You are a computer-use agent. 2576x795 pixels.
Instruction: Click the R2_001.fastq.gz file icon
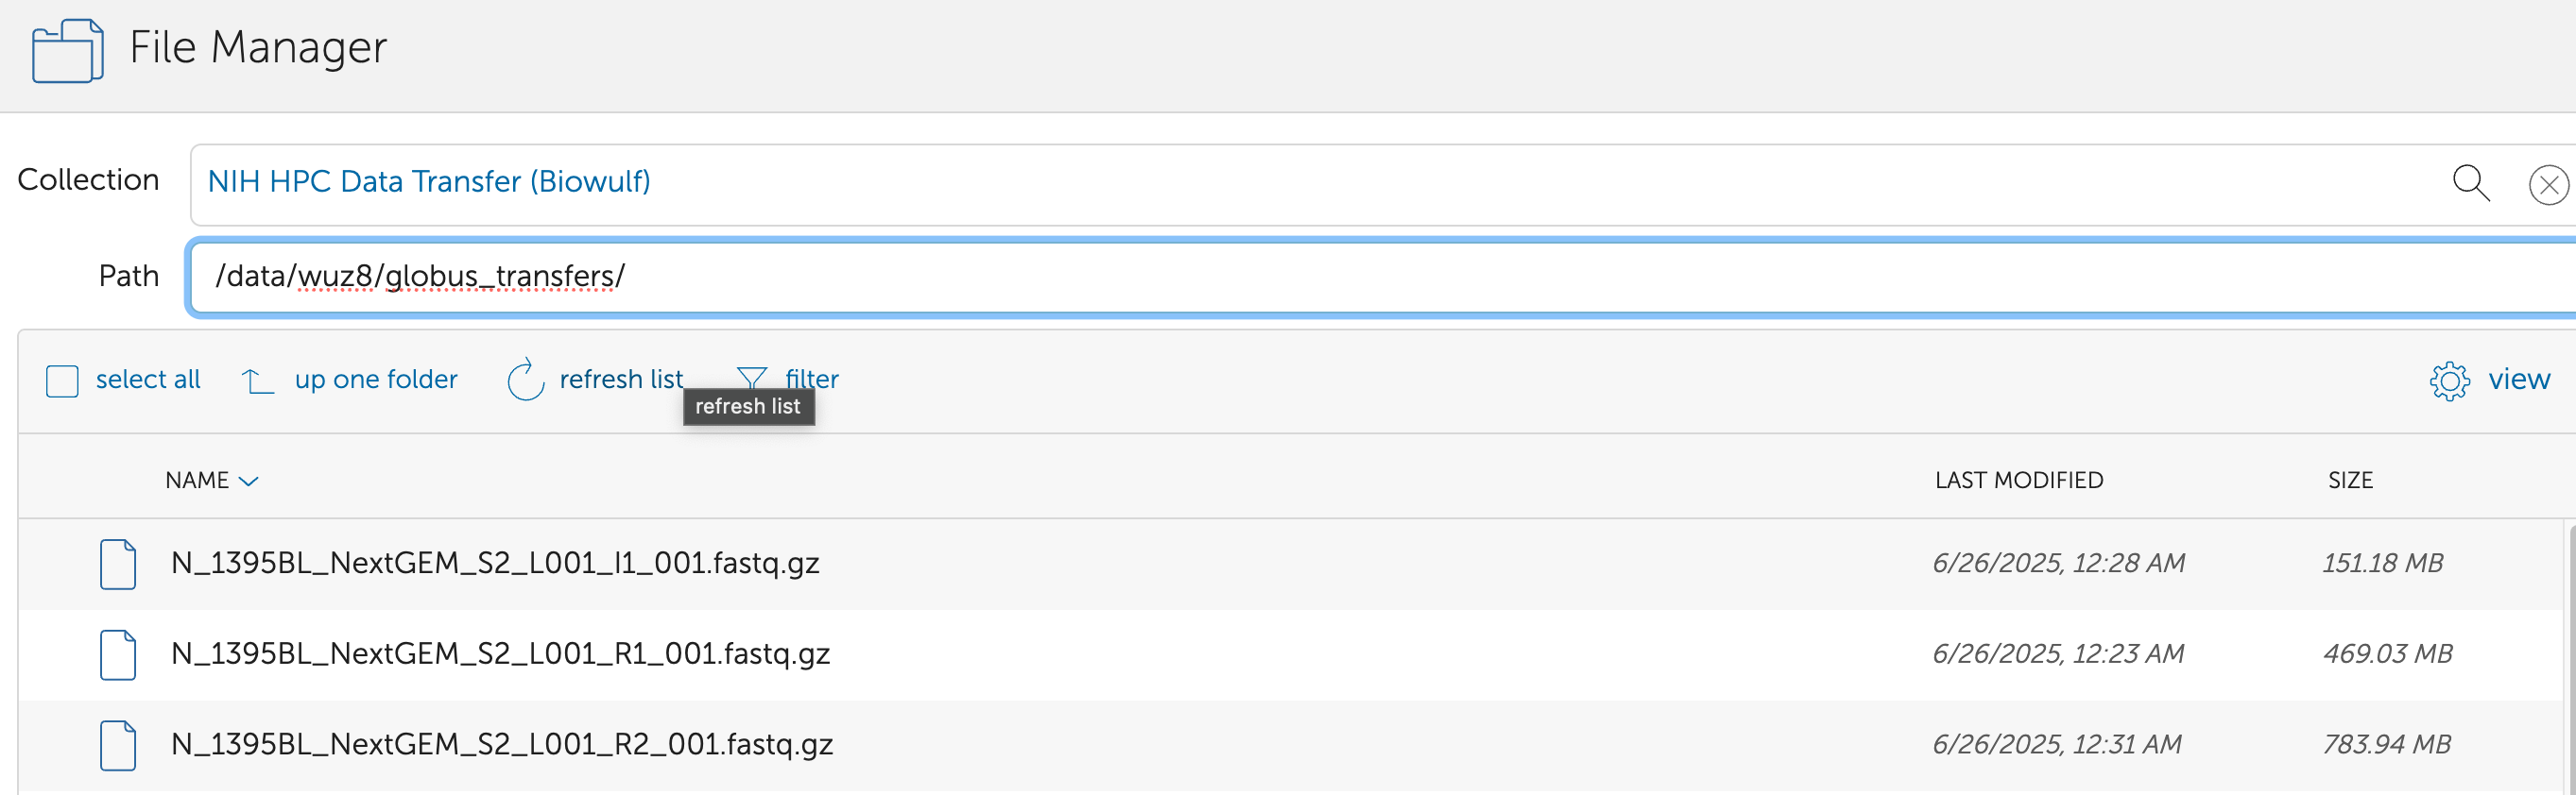click(118, 746)
